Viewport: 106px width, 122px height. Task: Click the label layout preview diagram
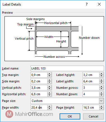54,39
